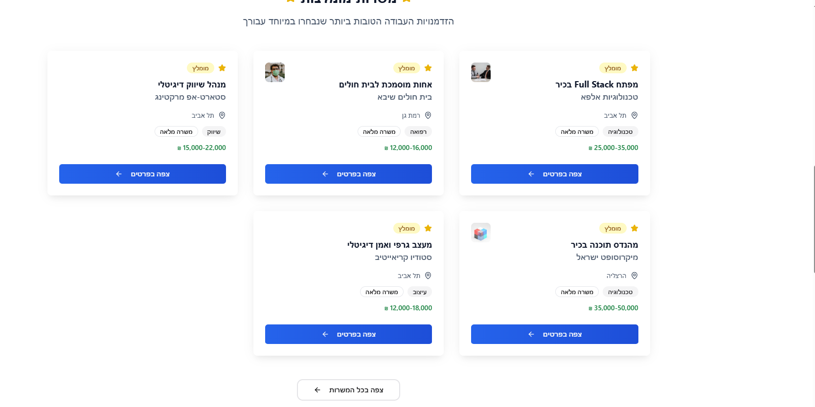View details for certified nurse job
Screen dimensions: 815x407
(x=348, y=174)
